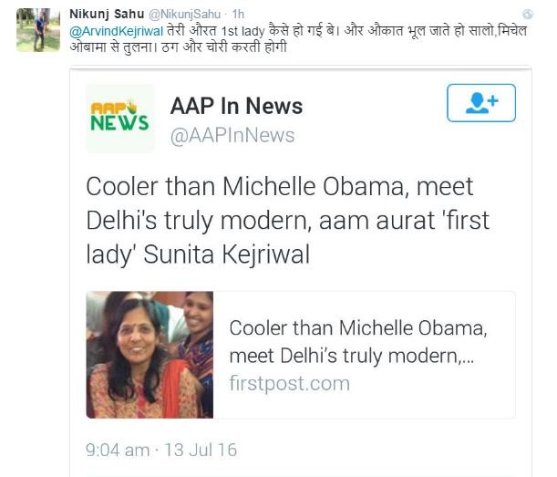Click the AAP News logo
This screenshot has width=557, height=477.
click(120, 119)
